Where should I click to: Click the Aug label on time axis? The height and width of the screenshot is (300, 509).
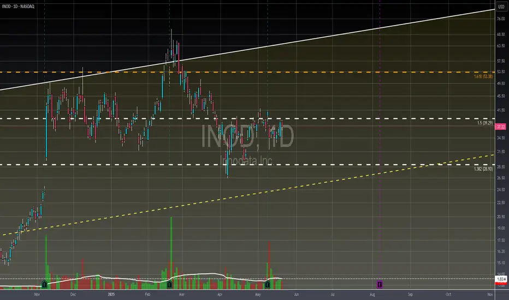(x=372, y=295)
